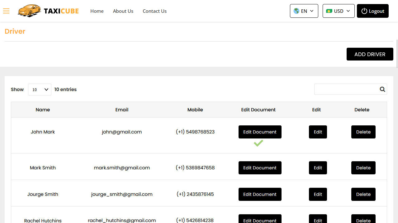Open the hamburger sidebar menu
The width and height of the screenshot is (398, 223).
point(6,11)
